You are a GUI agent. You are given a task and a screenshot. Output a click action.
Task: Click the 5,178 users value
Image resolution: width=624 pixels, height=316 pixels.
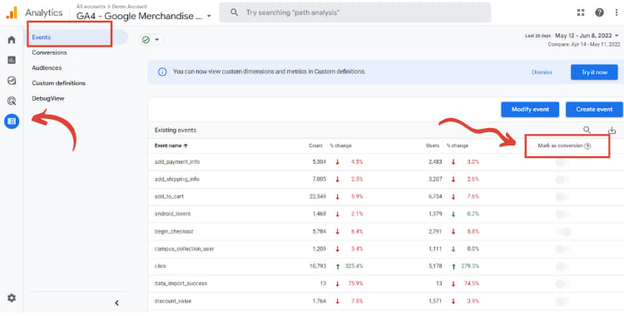pyautogui.click(x=435, y=266)
